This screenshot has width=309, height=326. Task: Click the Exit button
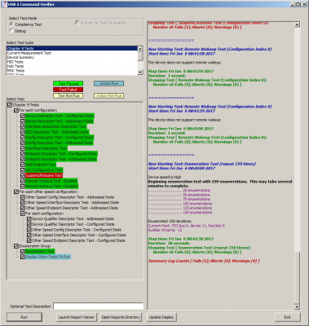click(x=288, y=317)
